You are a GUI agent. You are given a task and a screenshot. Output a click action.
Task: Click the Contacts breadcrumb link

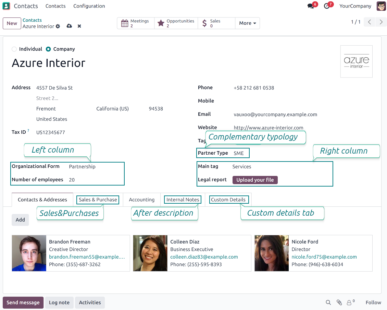click(x=32, y=20)
